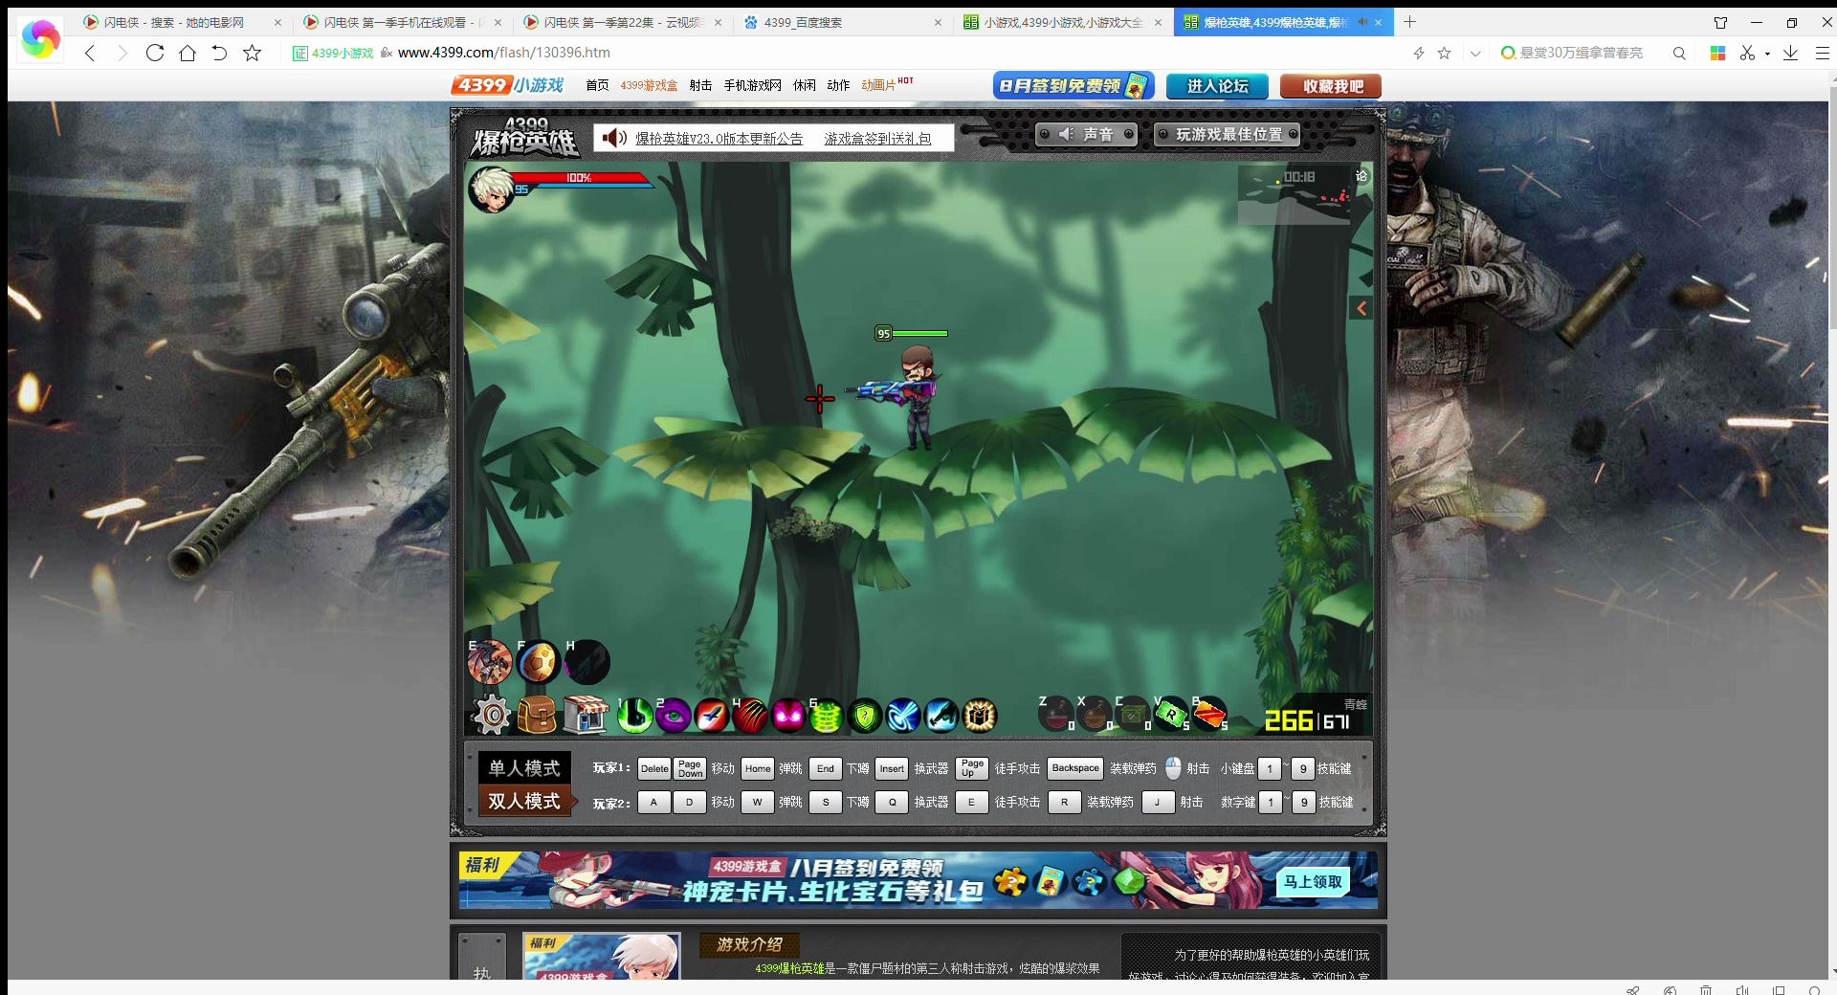Select the F pet egg icon

(x=538, y=662)
